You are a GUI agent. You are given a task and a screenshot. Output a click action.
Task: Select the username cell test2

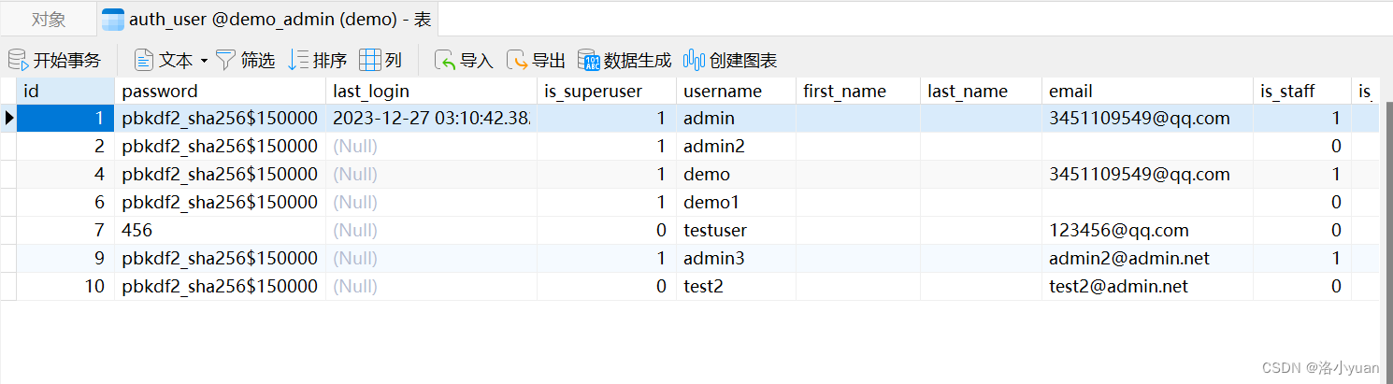[736, 286]
